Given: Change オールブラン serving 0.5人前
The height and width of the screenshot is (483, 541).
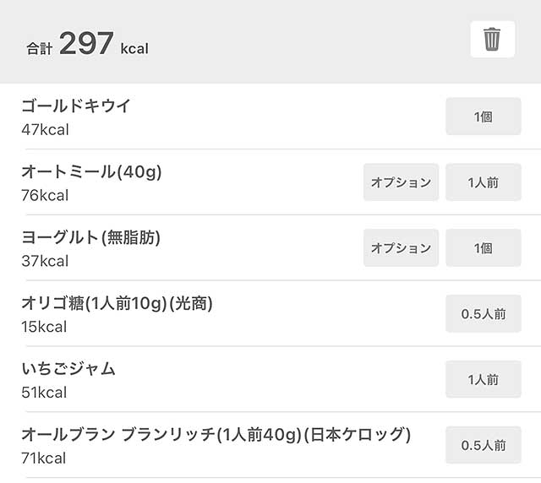Looking at the screenshot, I should click(x=483, y=445).
